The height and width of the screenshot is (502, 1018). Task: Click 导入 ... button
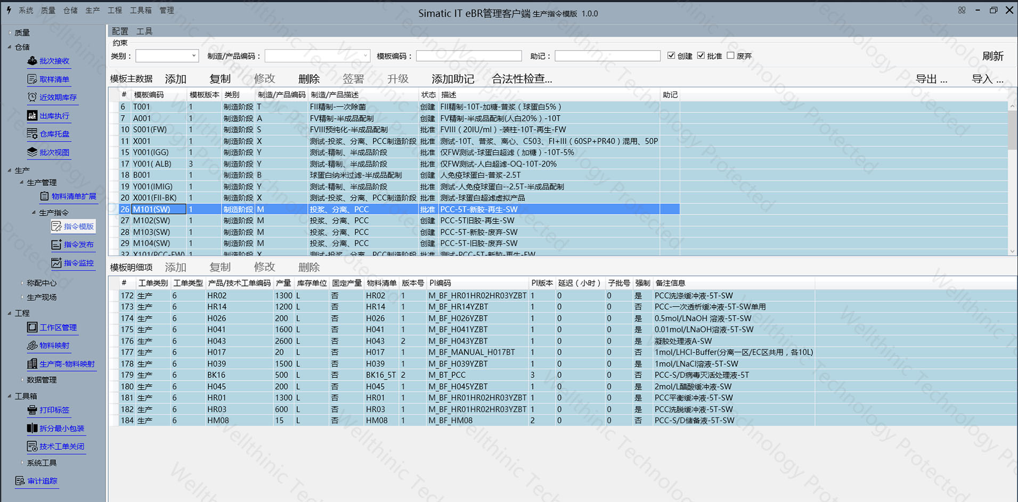pyautogui.click(x=987, y=79)
